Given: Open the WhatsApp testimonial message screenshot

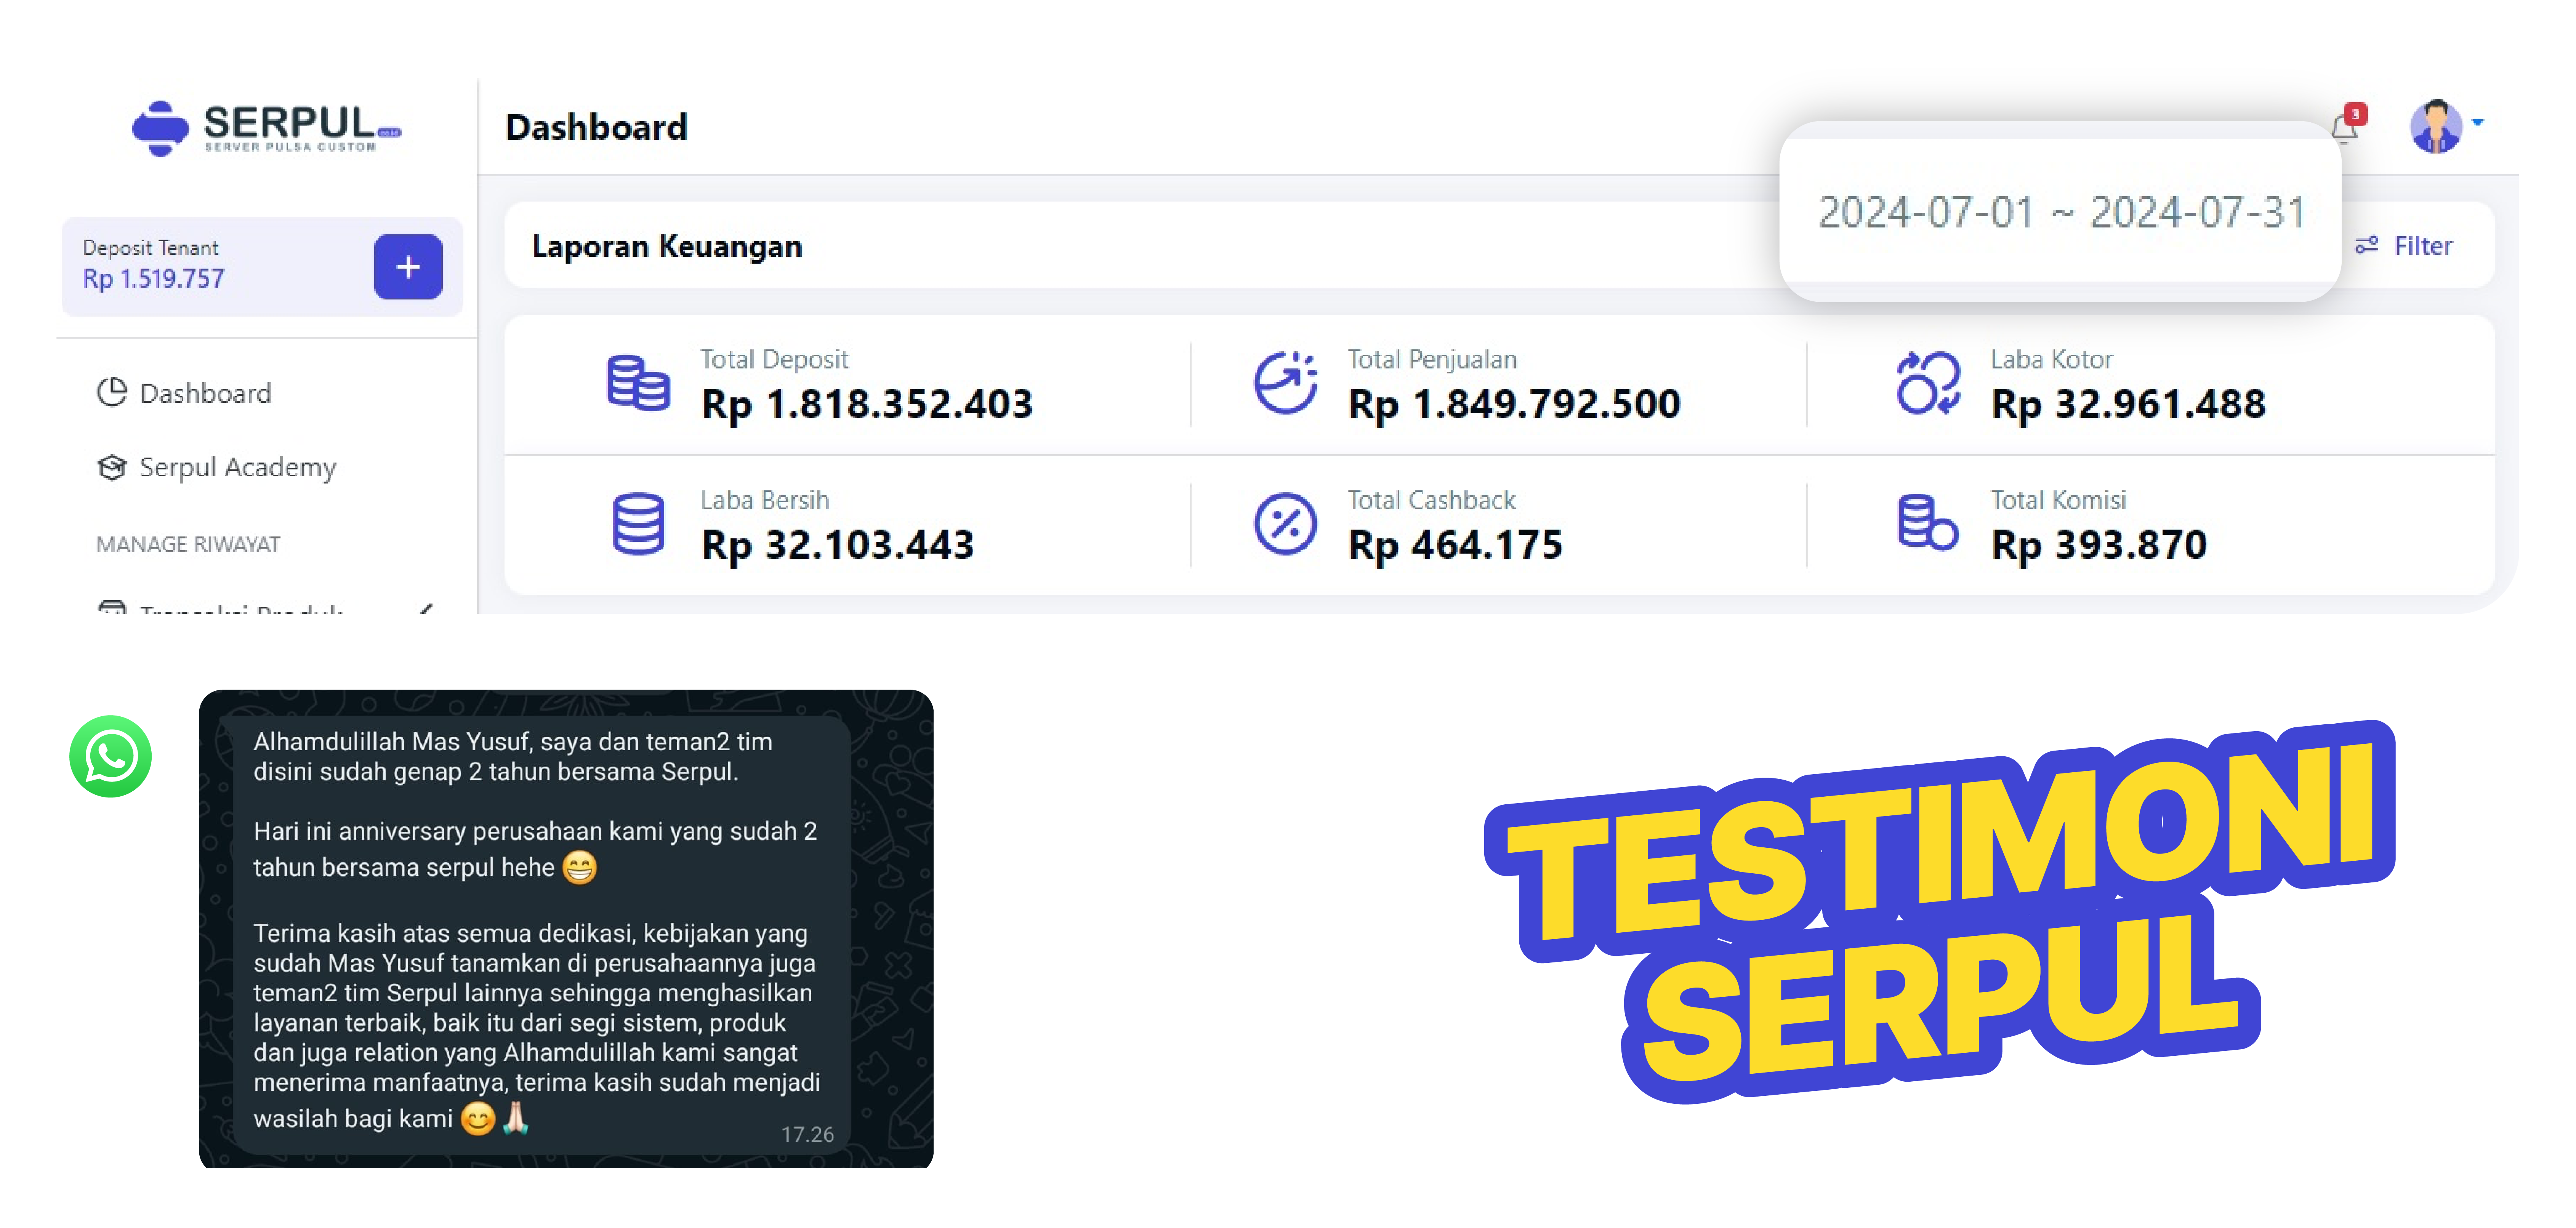Looking at the screenshot, I should tap(566, 928).
